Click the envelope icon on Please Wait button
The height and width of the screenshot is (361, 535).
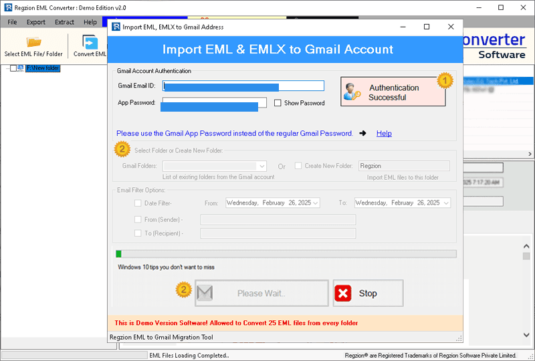tap(205, 293)
